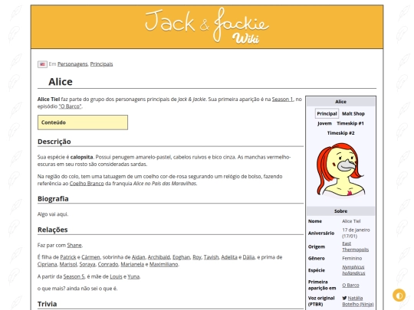Open the Principais category link
This screenshot has width=414, height=310.
tap(101, 64)
